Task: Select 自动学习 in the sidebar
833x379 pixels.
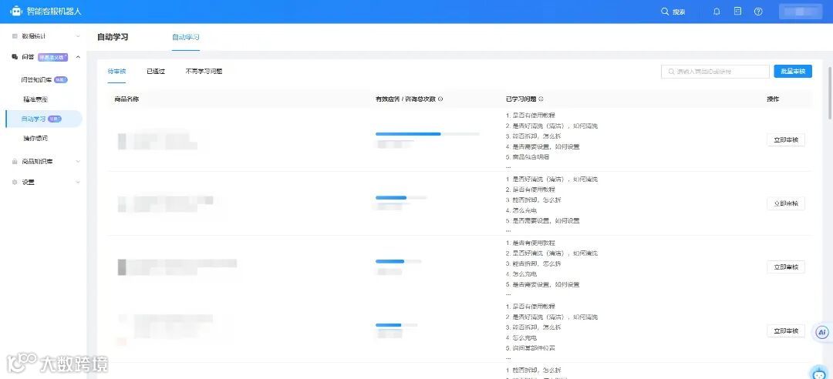Action: 44,119
